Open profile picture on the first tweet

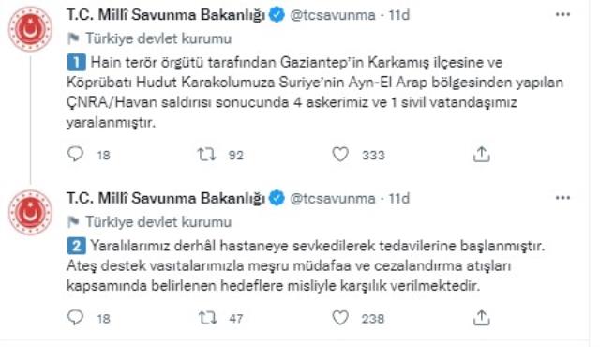[x=30, y=29]
